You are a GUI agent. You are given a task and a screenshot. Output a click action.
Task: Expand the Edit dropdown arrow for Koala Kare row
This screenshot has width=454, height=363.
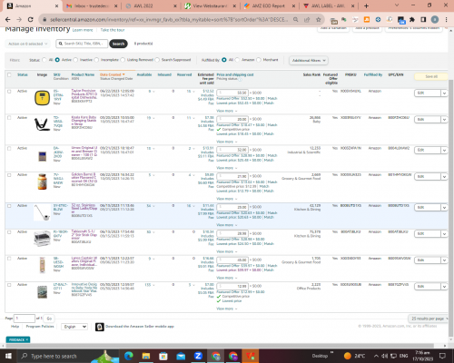(x=444, y=120)
